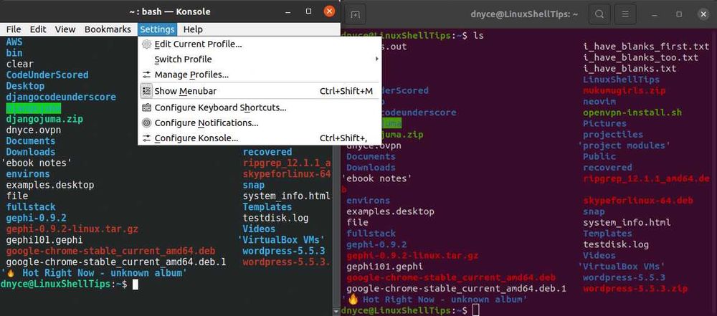Open the File menu in Konsole

pyautogui.click(x=14, y=29)
